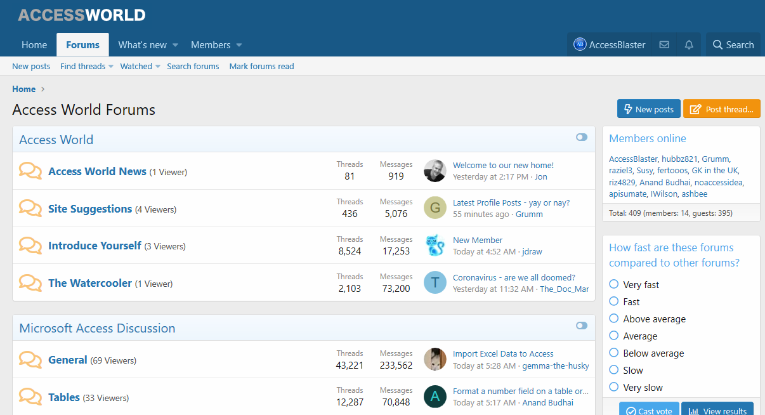
Task: Open the inbox envelope icon
Action: tap(664, 45)
